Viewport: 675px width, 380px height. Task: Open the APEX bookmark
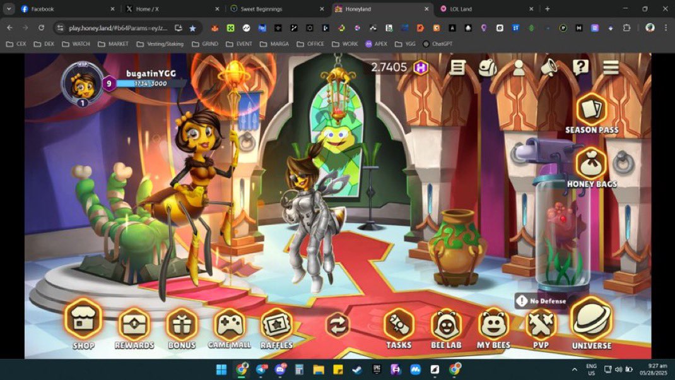coord(376,44)
